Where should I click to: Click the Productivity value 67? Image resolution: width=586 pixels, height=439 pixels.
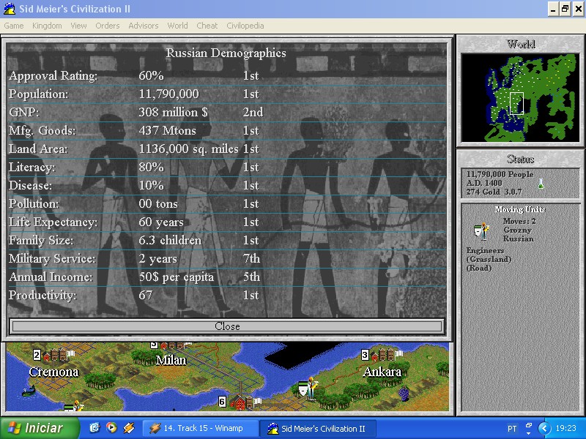145,296
